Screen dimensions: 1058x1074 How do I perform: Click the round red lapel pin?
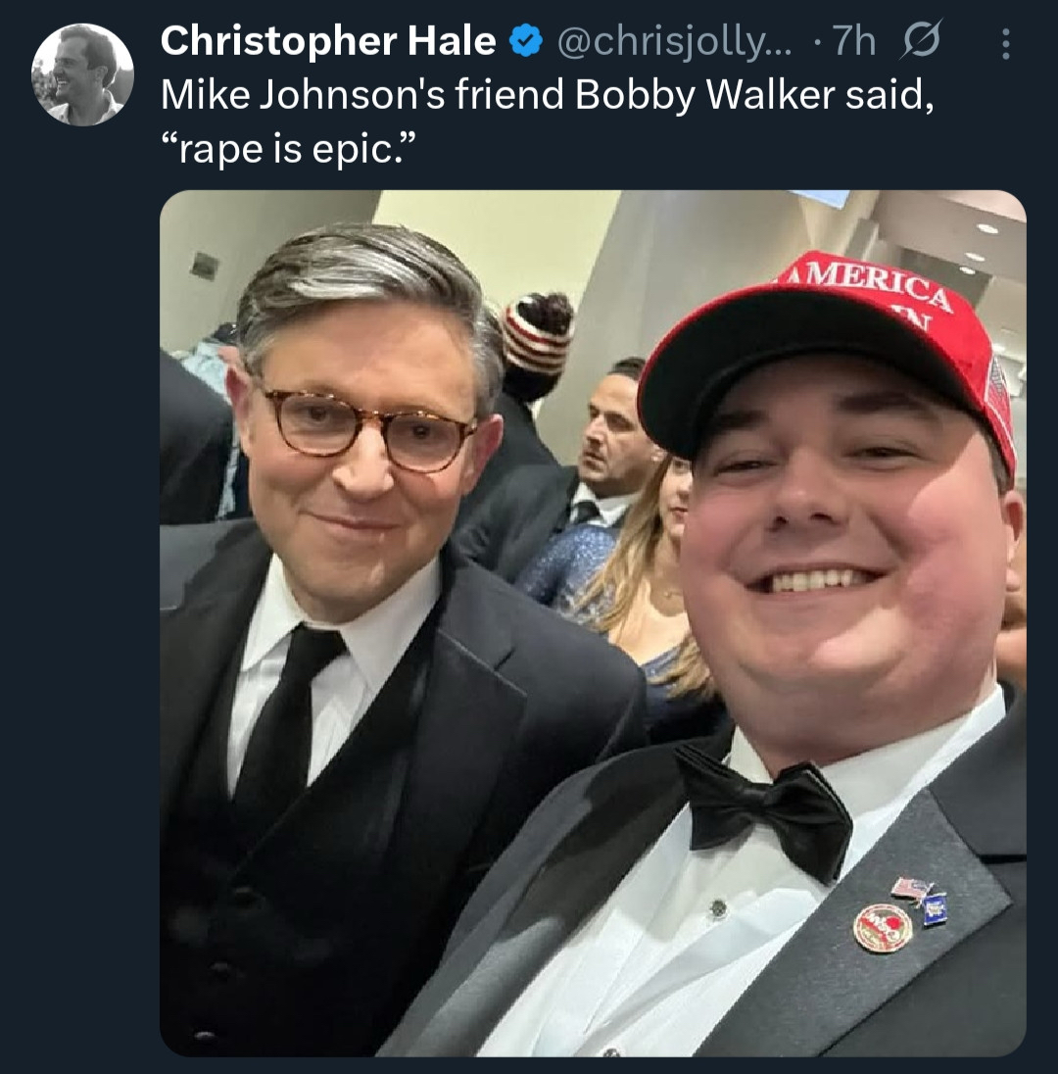point(883,926)
